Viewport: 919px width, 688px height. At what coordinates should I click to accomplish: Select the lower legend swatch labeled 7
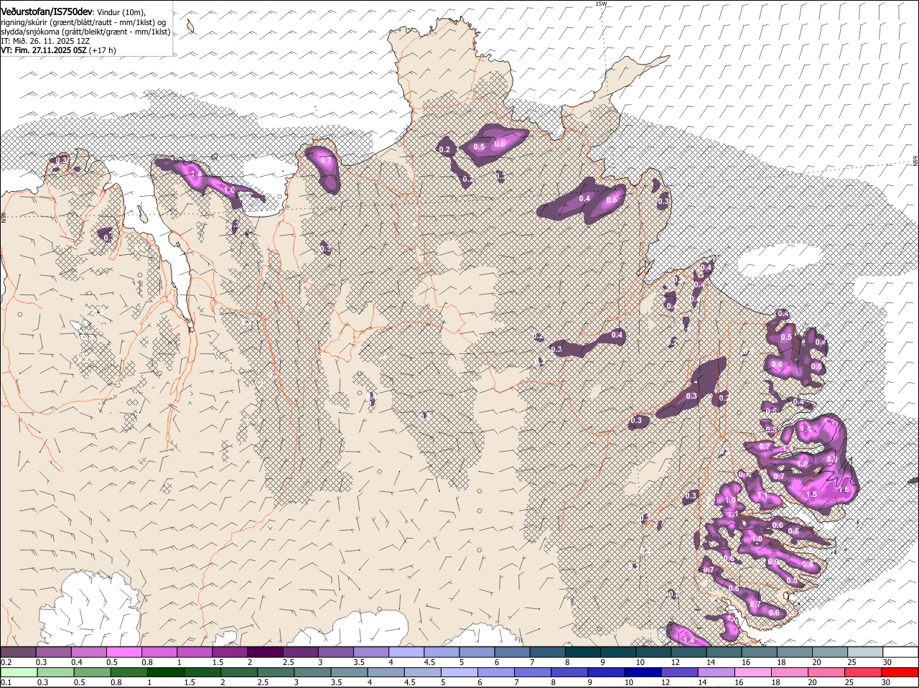532,672
